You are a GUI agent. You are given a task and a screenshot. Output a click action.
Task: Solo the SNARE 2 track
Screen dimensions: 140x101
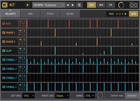24,40
